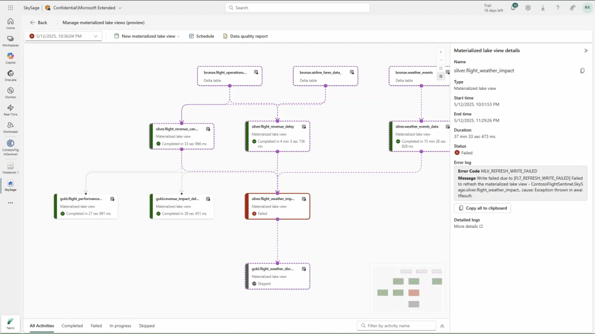
Task: Switch to the All Activities tab
Action: coord(42,326)
